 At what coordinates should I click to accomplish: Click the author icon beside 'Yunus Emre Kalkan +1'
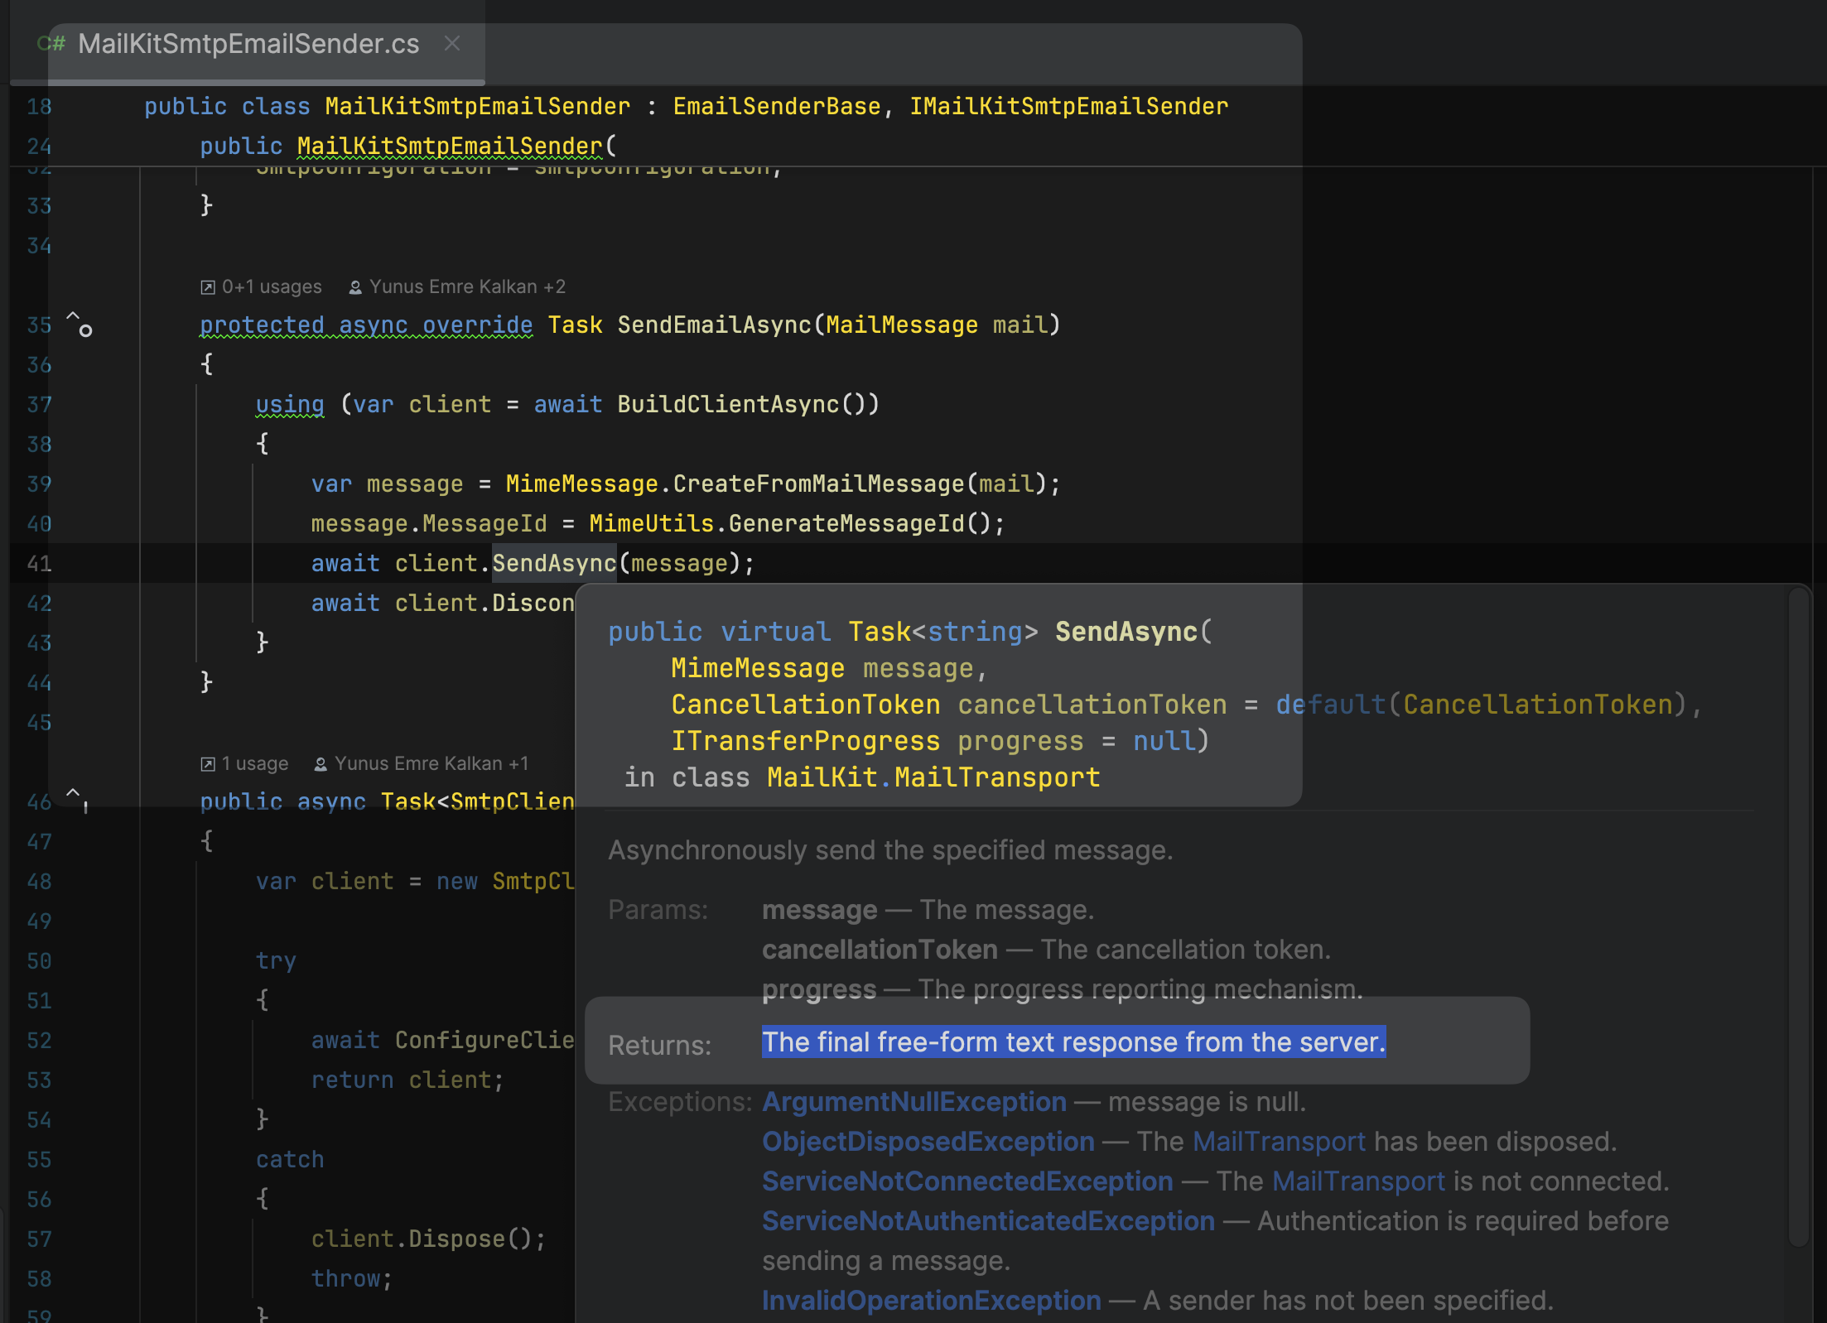point(321,764)
